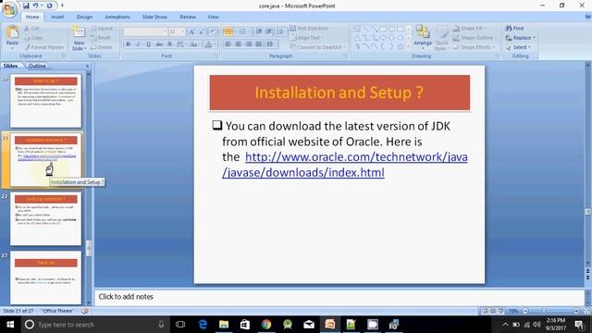
Task: Click the Office Button orb
Action: (9, 9)
